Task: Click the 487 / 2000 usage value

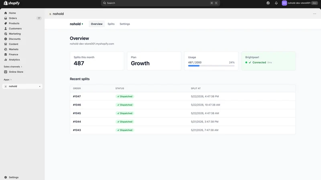Action: 195,62
